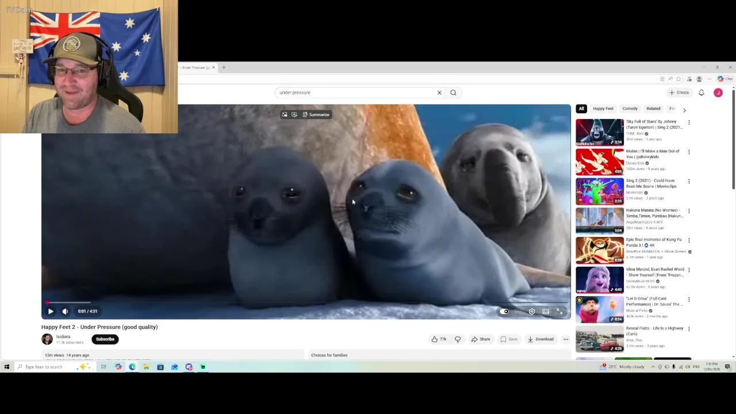Open the 'Sky Full of Stars' Sing 2 thumbnail
Image resolution: width=736 pixels, height=414 pixels.
pyautogui.click(x=600, y=132)
